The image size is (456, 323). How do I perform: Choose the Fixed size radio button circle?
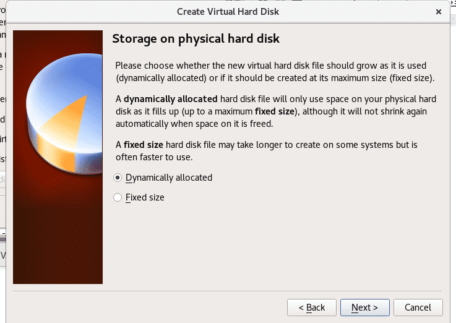point(118,197)
